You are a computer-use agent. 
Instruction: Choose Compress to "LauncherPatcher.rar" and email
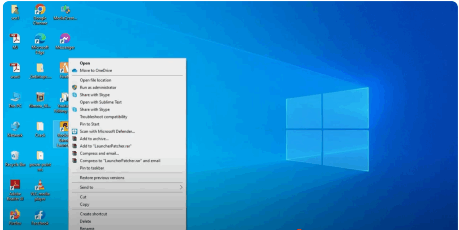coord(127,161)
